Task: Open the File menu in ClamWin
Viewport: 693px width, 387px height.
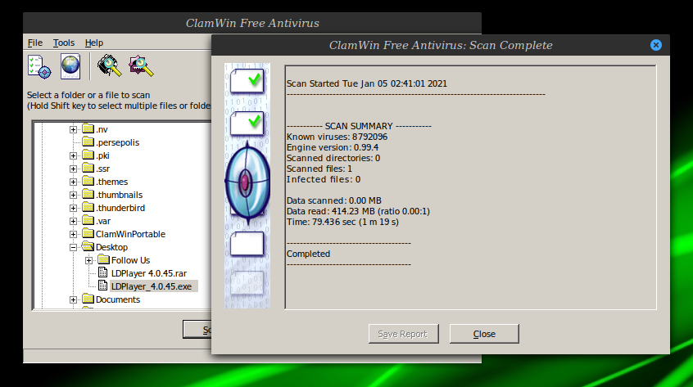Action: pyautogui.click(x=35, y=43)
